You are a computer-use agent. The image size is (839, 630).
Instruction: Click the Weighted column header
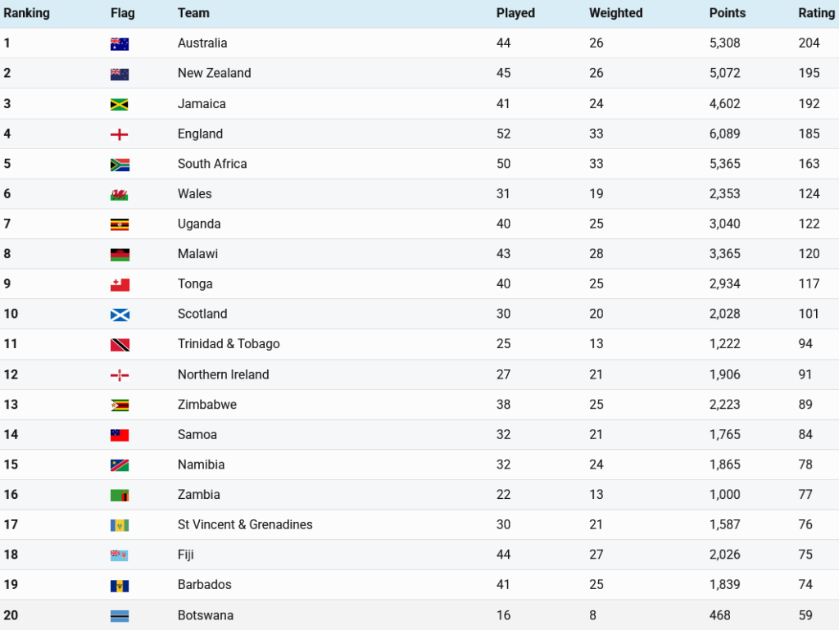(x=615, y=13)
